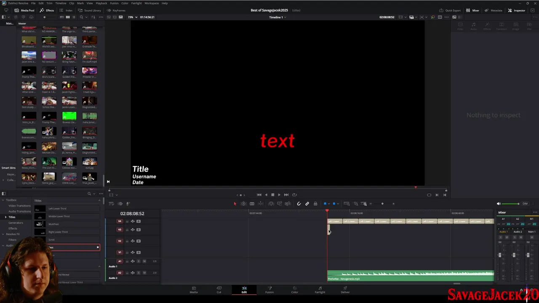539x303 pixels.
Task: Add a blue flag to clip
Action: (x=325, y=204)
